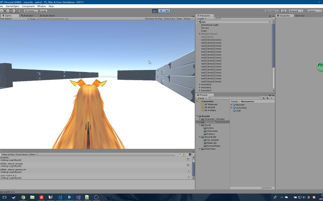The width and height of the screenshot is (323, 201).
Task: Click the Stats button in Game view
Action: (179, 19)
